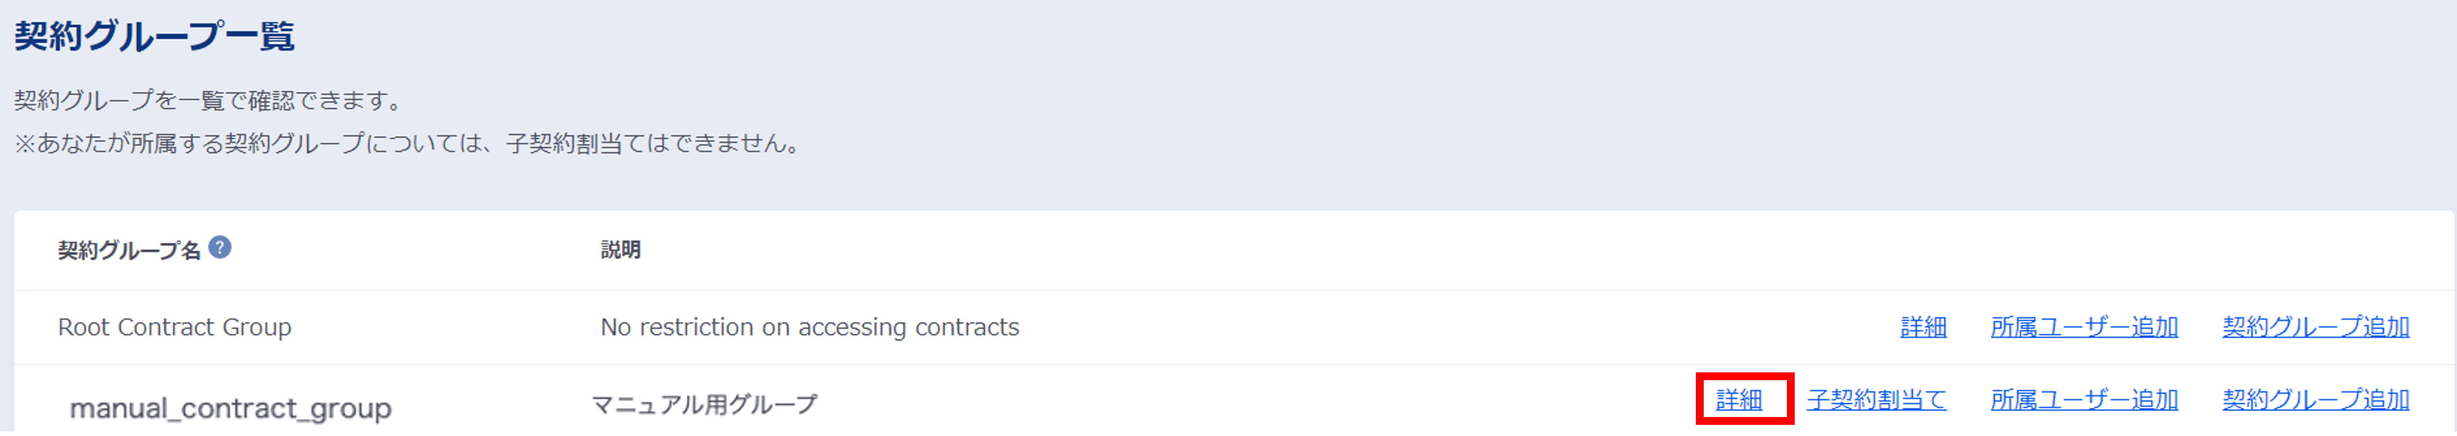The width and height of the screenshot is (2457, 436).
Task: Click the 契約グループ一覧 page heading
Action: (154, 36)
